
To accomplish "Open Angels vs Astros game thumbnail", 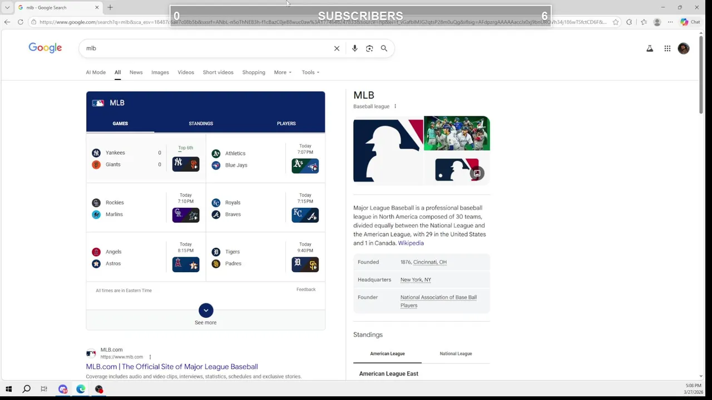I will tap(186, 264).
